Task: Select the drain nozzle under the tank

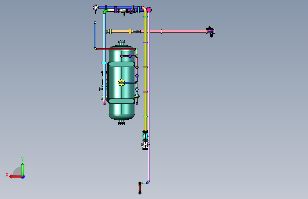Action: click(x=121, y=123)
